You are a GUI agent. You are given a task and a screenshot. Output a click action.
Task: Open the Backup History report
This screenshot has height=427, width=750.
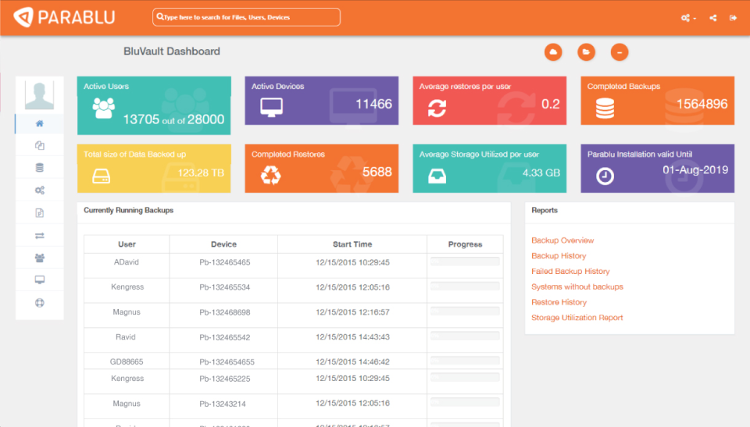pyautogui.click(x=559, y=256)
